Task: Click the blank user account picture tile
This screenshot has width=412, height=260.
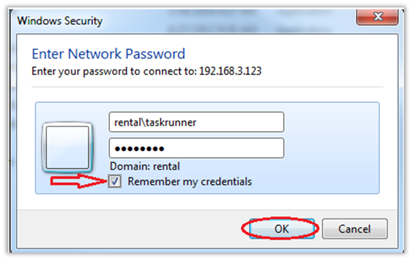Action: coord(67,147)
